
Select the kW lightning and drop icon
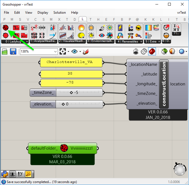[x=130, y=35]
